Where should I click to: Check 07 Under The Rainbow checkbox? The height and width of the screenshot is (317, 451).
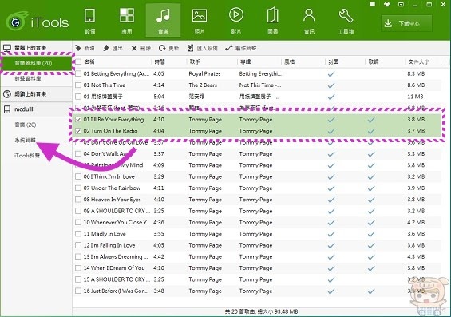click(x=78, y=188)
